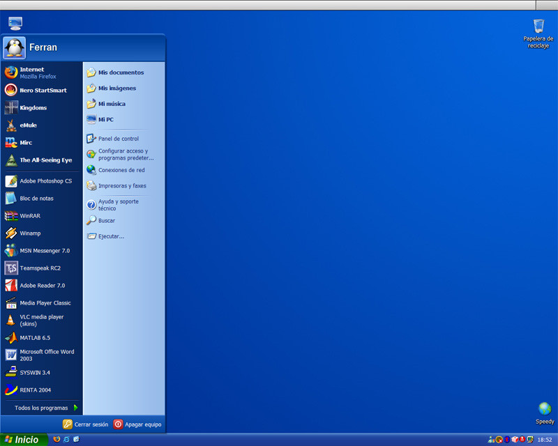Start eMule from the Start menu
558x446 pixels.
(41, 125)
